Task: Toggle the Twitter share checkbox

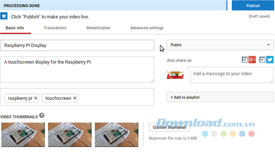Action: [x=262, y=60]
